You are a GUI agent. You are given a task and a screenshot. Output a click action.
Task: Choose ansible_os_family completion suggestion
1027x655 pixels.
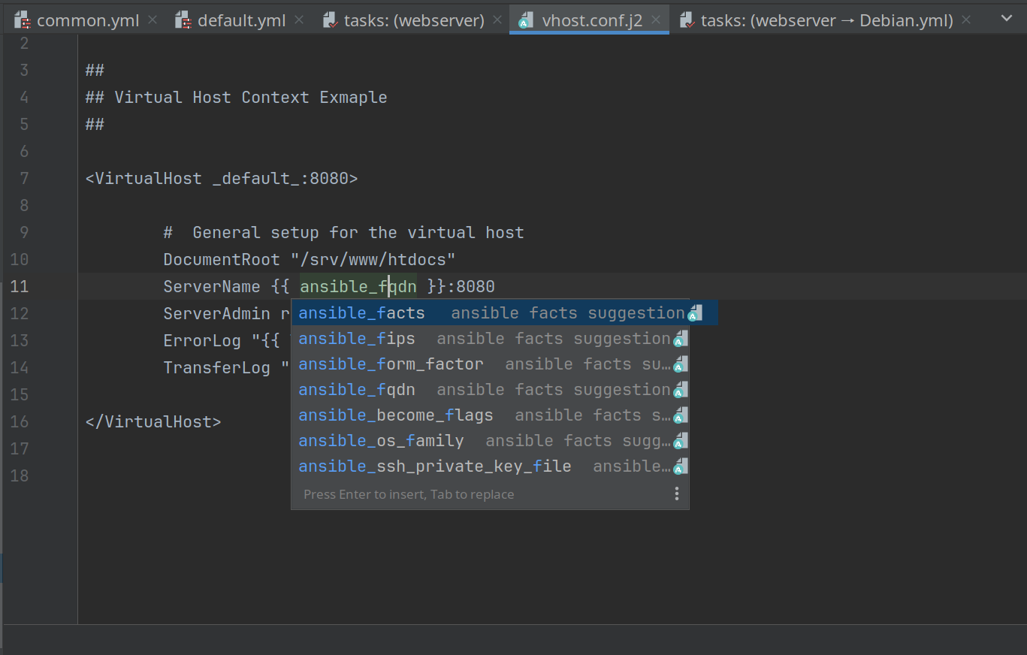491,441
